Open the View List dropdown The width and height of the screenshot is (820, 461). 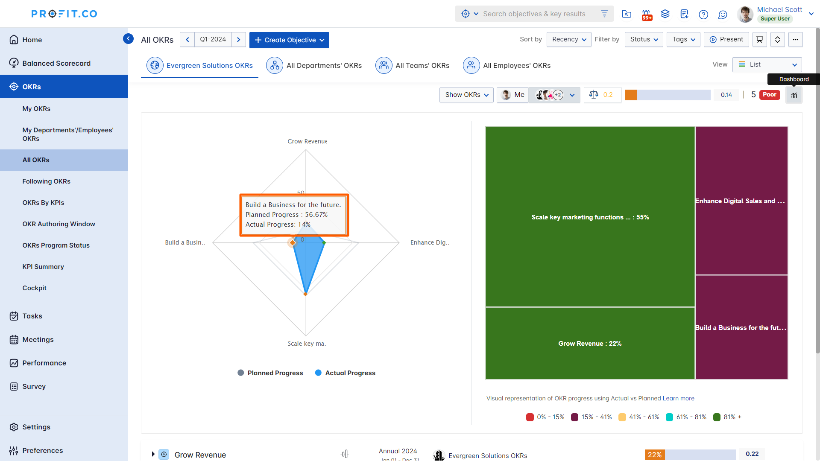[767, 64]
